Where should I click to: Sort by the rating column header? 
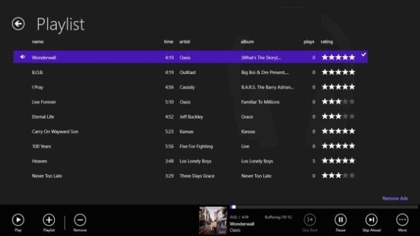tap(327, 42)
